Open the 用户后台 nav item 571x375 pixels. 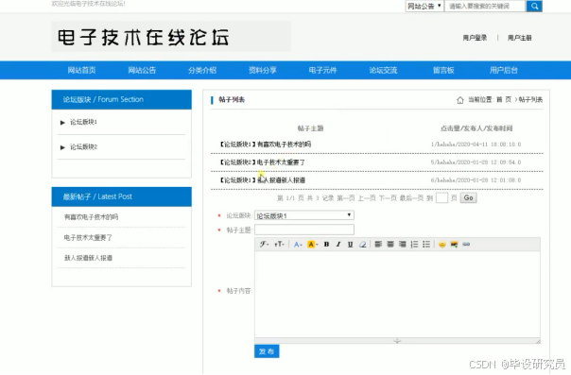coord(504,70)
